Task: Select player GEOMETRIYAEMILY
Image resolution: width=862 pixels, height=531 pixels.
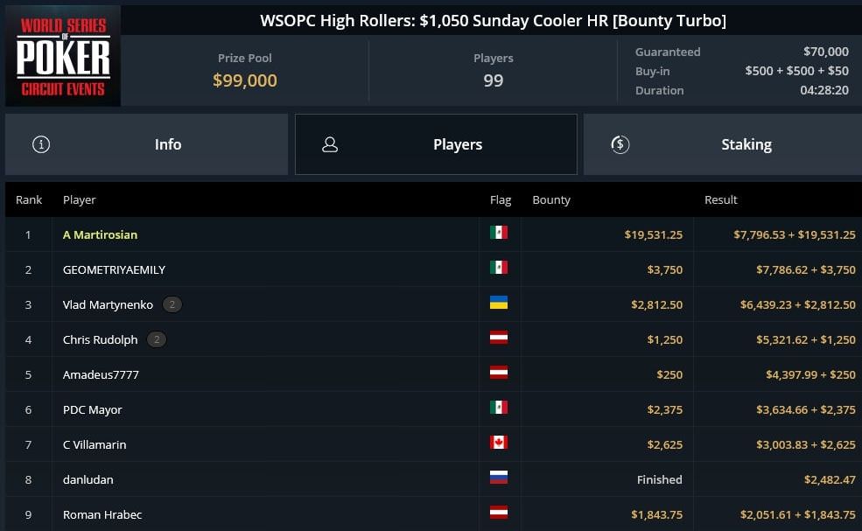Action: [114, 270]
